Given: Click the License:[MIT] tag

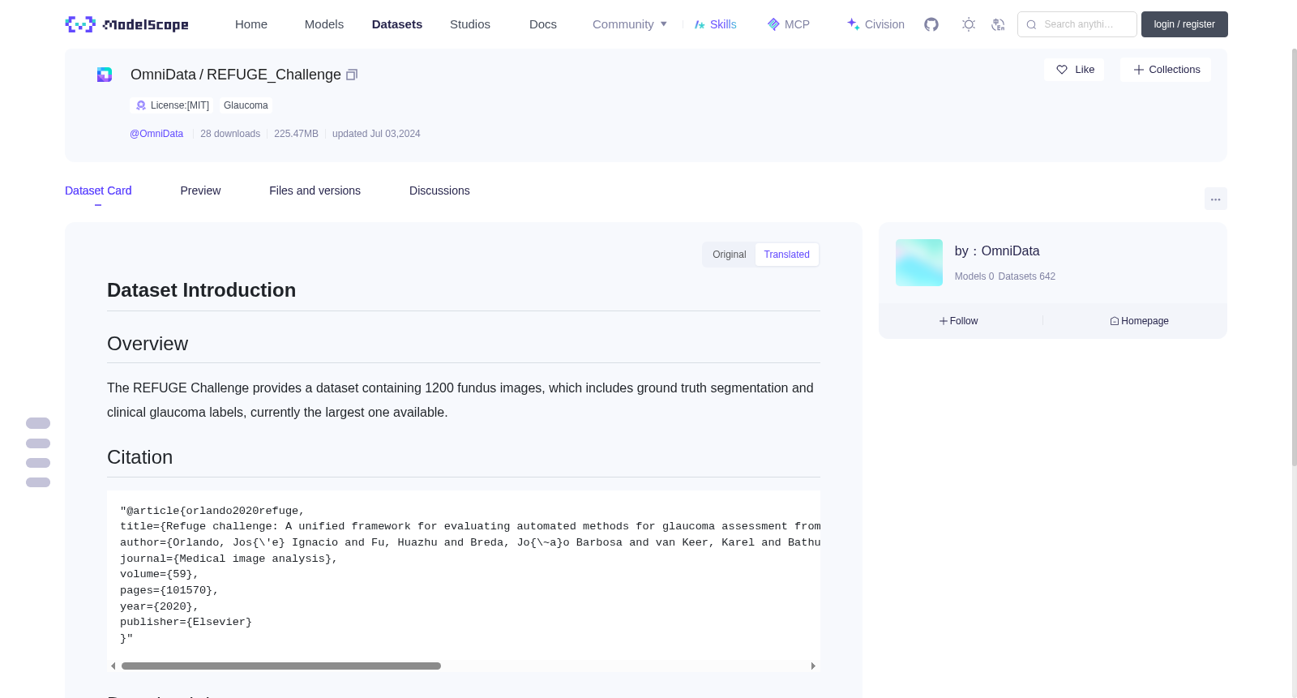Looking at the screenshot, I should pos(172,105).
